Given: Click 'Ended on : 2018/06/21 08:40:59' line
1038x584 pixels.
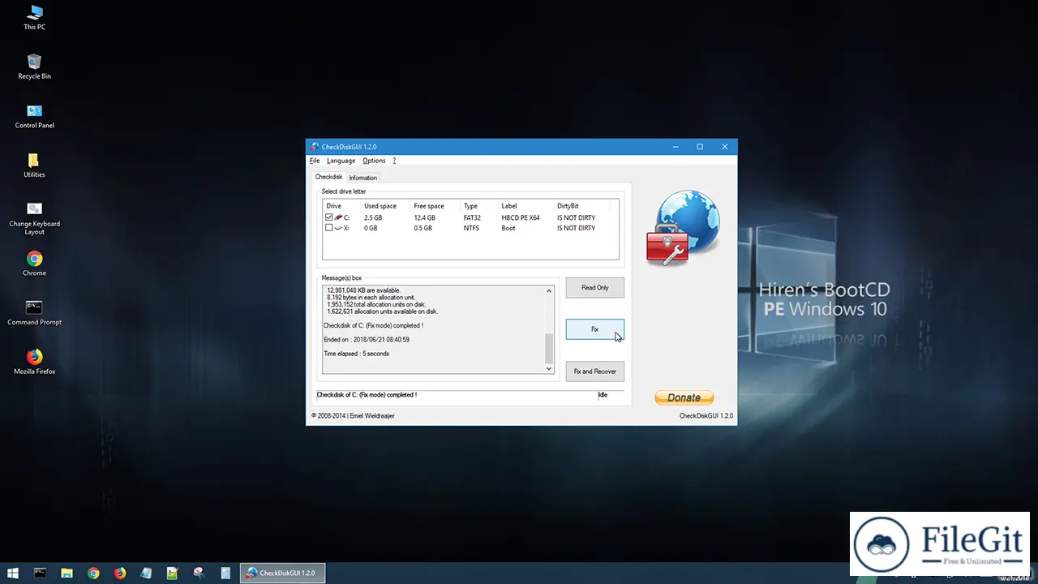Looking at the screenshot, I should click(366, 340).
